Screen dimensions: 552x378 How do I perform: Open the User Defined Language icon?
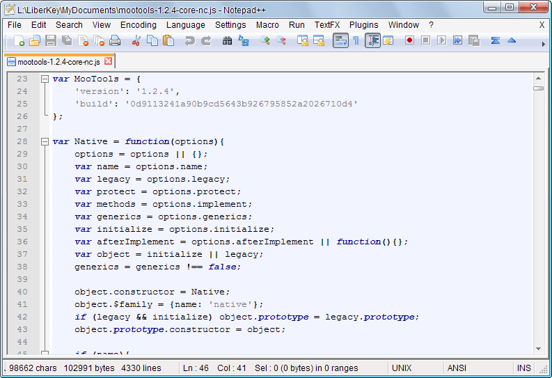[x=388, y=41]
